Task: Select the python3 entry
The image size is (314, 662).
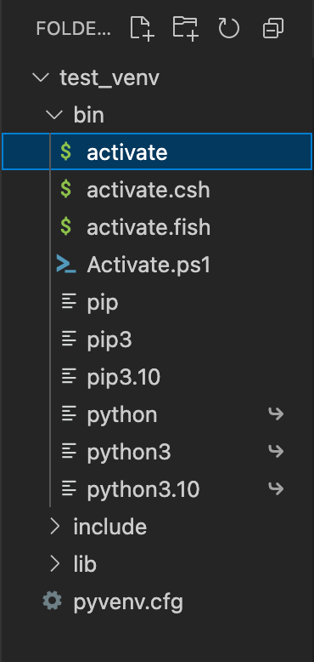Action: point(157,452)
